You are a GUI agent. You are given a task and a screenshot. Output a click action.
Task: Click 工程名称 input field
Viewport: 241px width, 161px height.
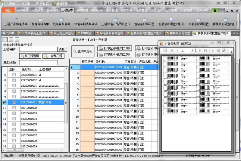38,49
